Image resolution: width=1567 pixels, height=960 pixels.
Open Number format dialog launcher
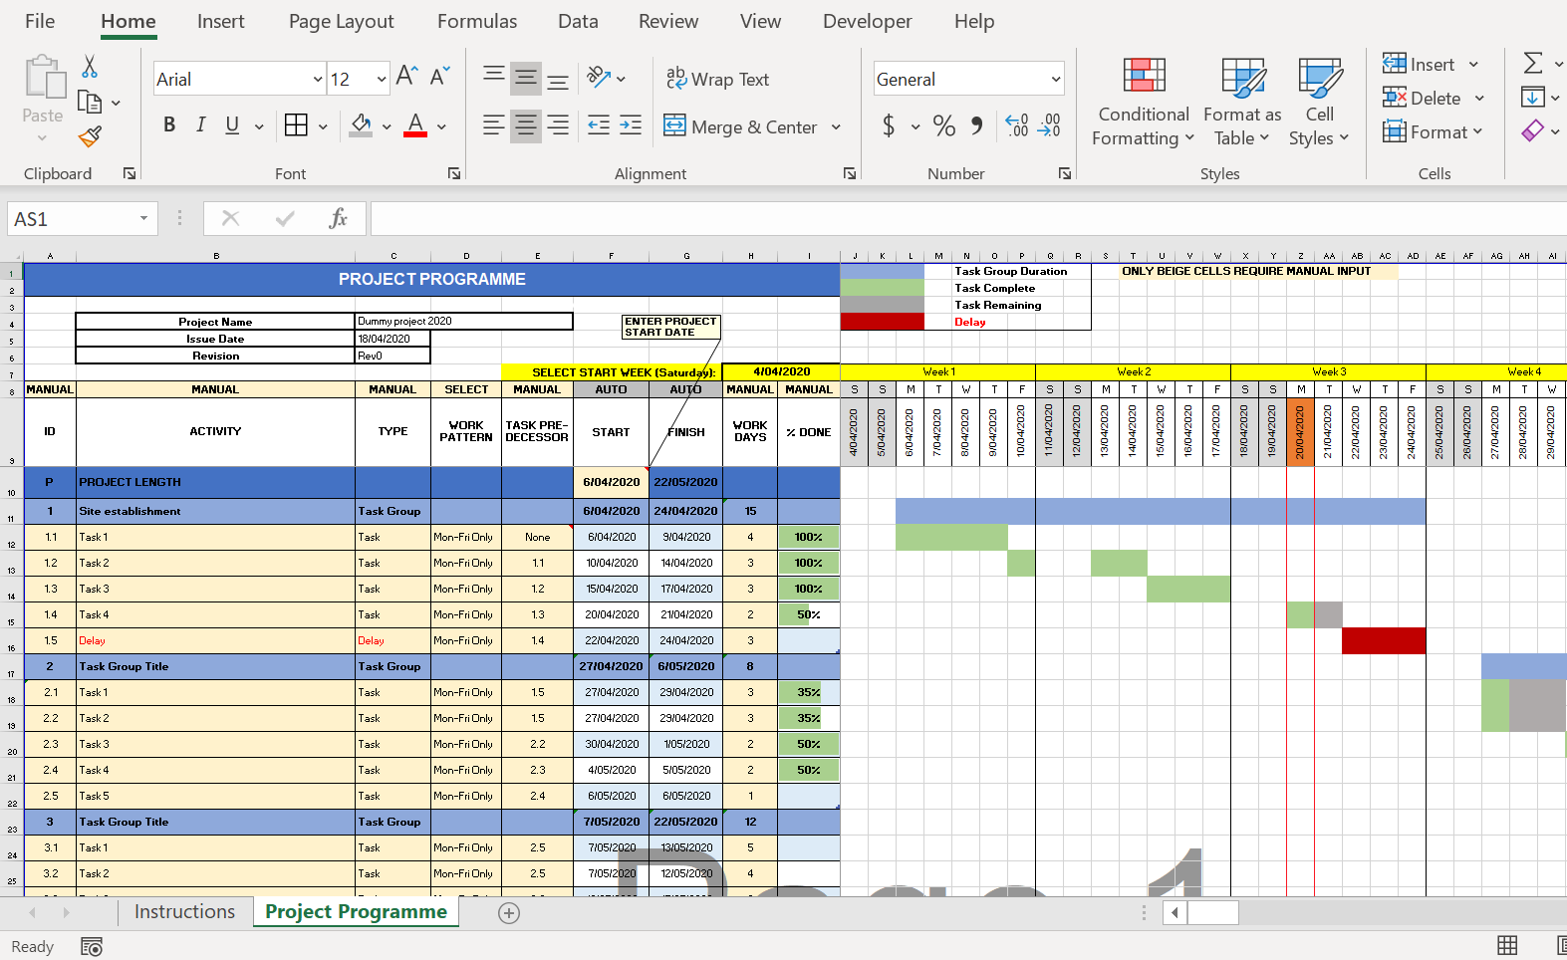[1065, 173]
